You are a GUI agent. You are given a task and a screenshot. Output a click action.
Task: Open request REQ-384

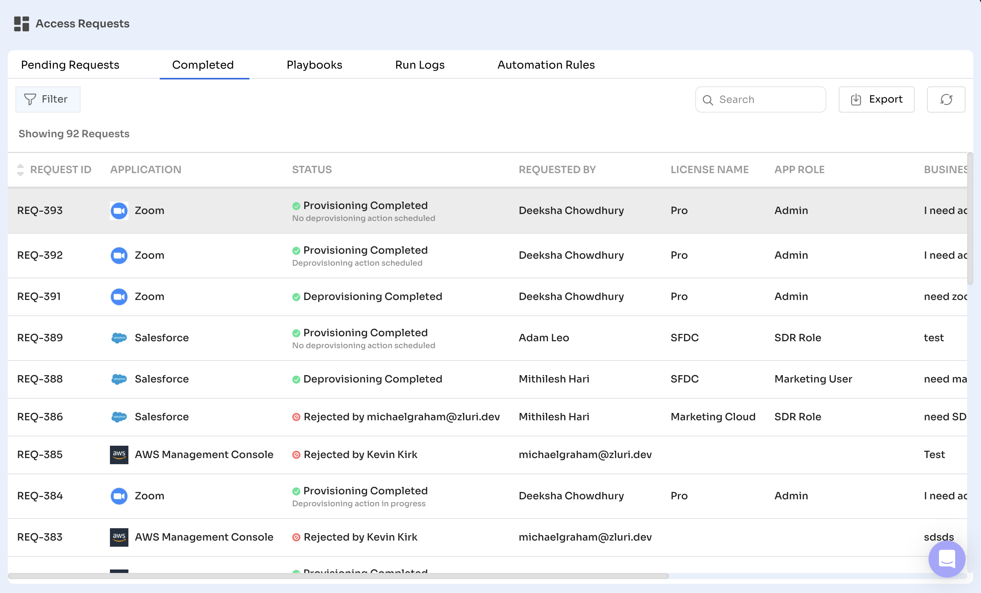pyautogui.click(x=40, y=496)
